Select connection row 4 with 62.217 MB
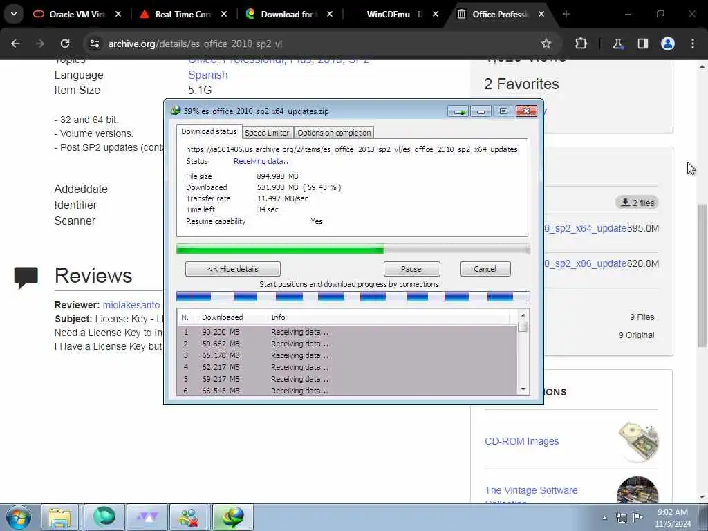 pyautogui.click(x=347, y=367)
